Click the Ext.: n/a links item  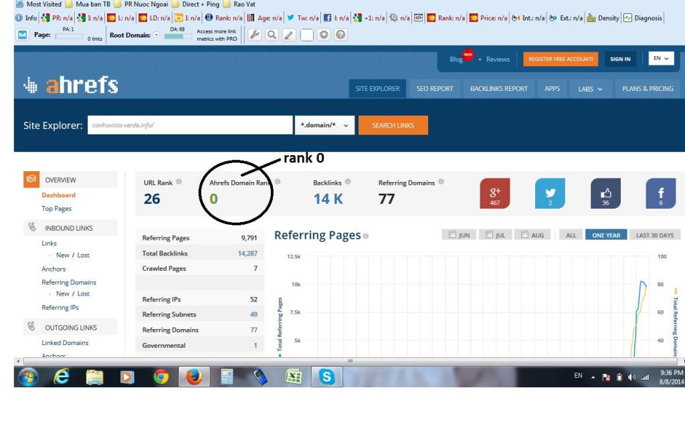pyautogui.click(x=566, y=18)
